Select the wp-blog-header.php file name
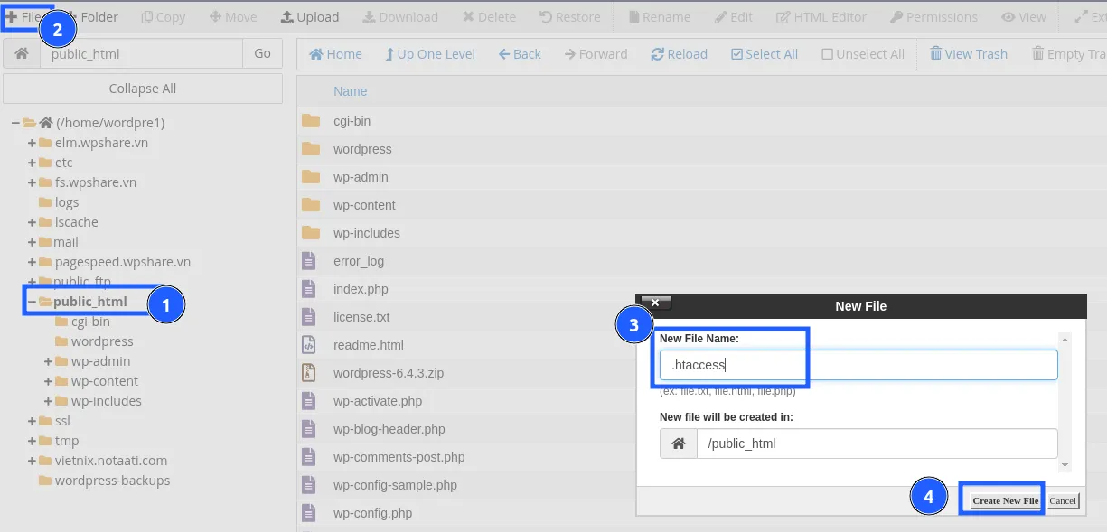Screen dimensions: 1107x532 click(x=389, y=429)
